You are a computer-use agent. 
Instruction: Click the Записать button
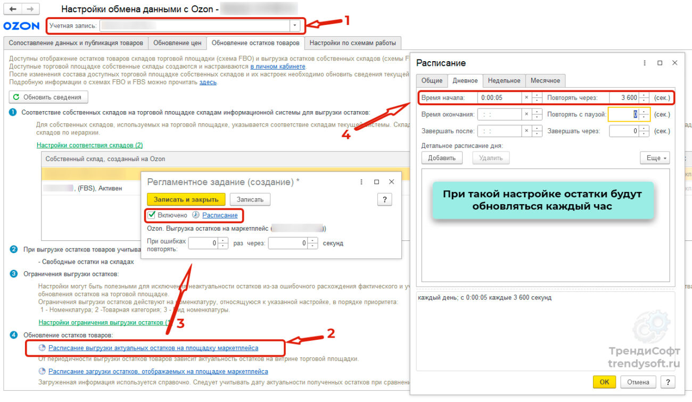tap(250, 199)
